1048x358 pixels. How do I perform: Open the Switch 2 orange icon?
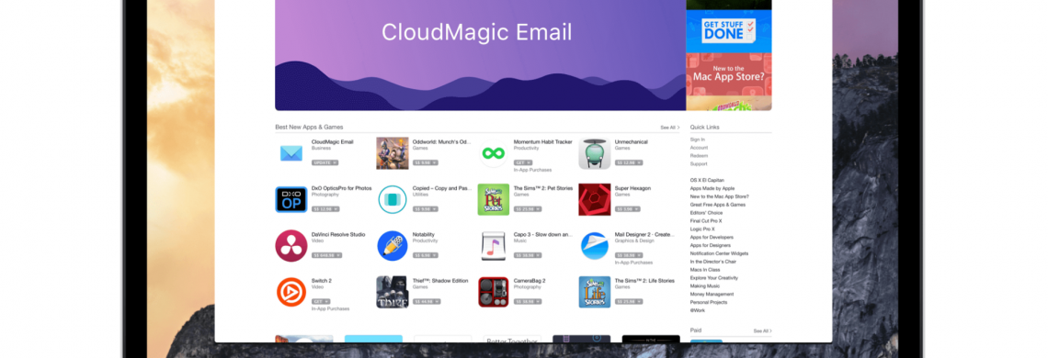click(290, 292)
